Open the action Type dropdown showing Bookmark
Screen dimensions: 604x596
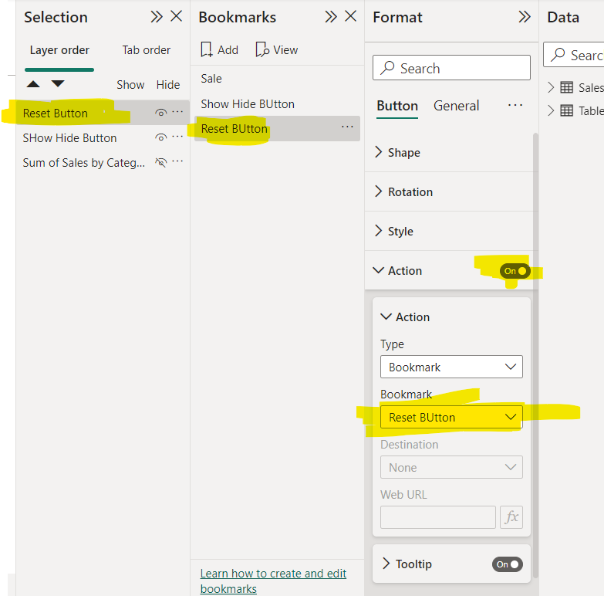[x=451, y=367]
